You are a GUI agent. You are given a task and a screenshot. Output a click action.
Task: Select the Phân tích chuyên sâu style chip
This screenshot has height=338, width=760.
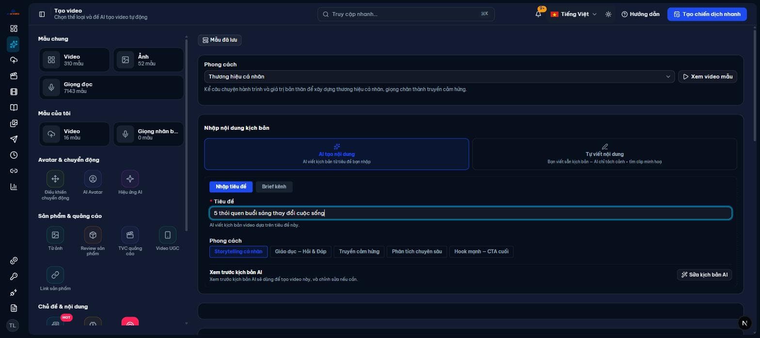pyautogui.click(x=417, y=252)
